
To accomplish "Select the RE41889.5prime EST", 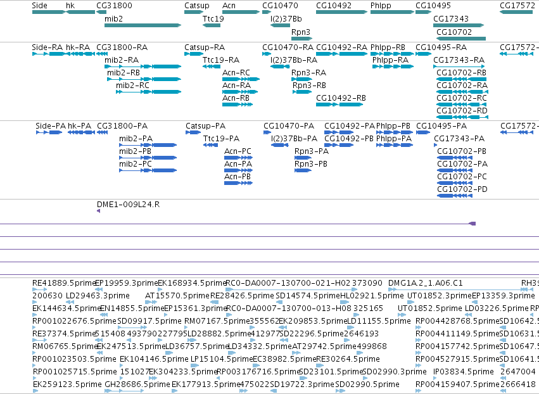I will click(x=39, y=289).
